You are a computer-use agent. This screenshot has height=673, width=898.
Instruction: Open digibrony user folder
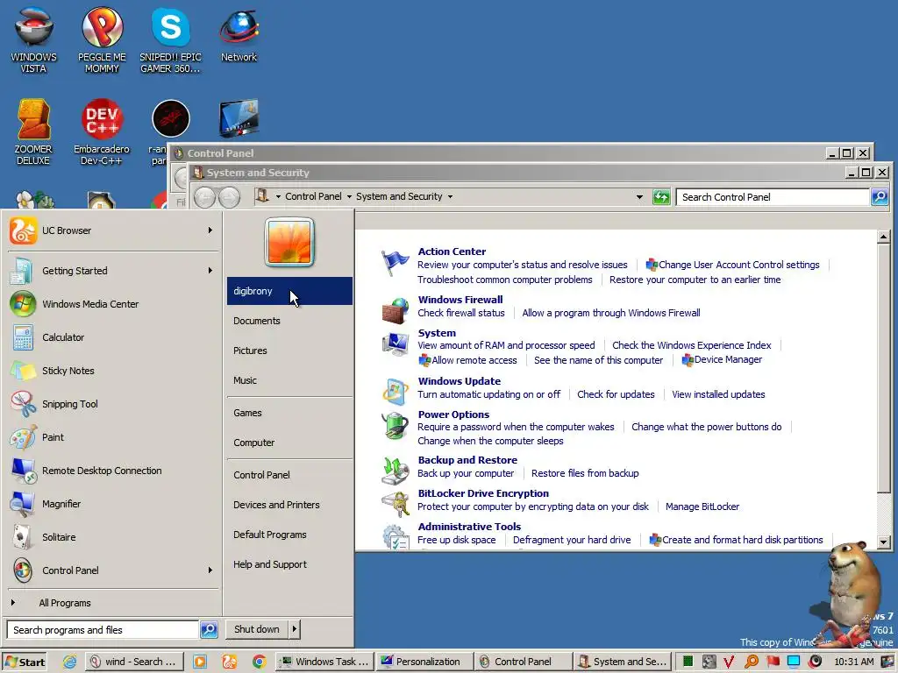pyautogui.click(x=289, y=291)
